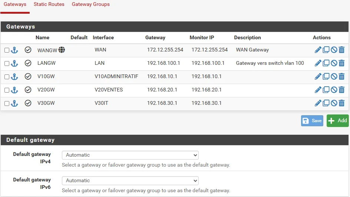This screenshot has width=350, height=197.
Task: Click the status checkmark for V20GW
Action: [x=28, y=90]
